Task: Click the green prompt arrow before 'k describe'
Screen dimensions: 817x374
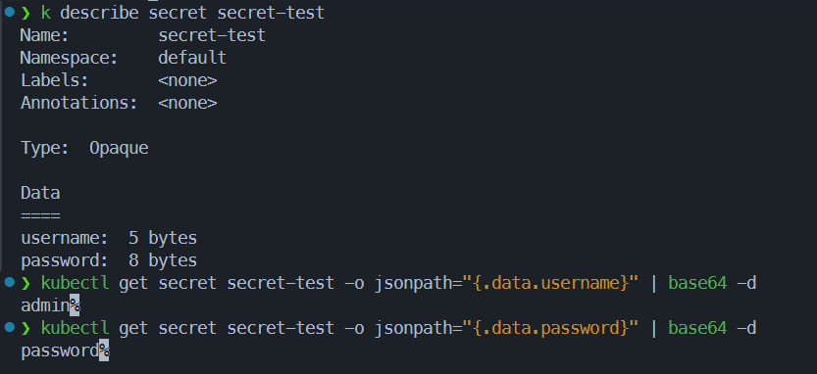Action: (x=26, y=13)
